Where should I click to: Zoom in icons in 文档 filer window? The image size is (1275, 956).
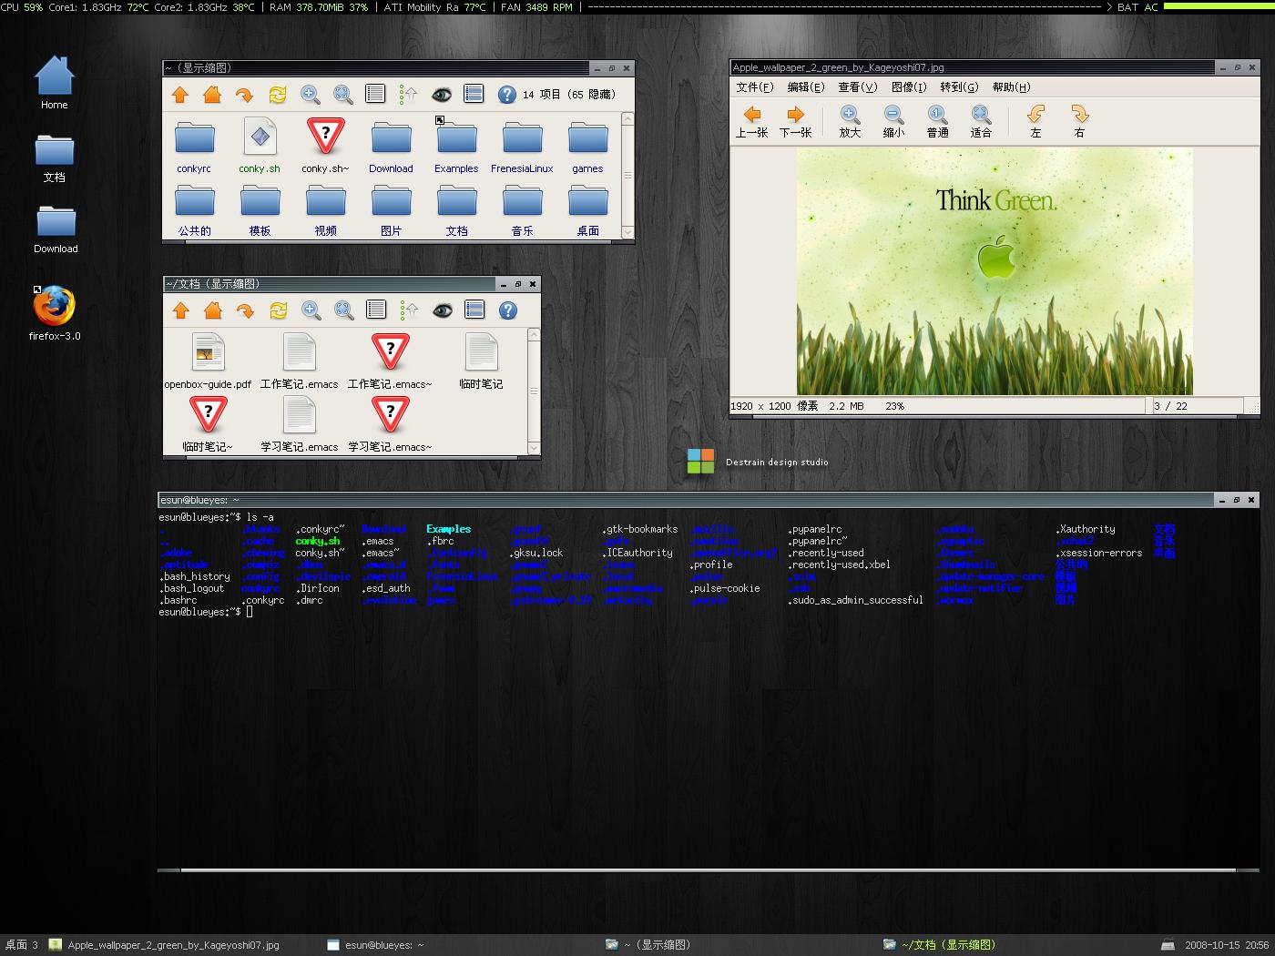[x=311, y=310]
